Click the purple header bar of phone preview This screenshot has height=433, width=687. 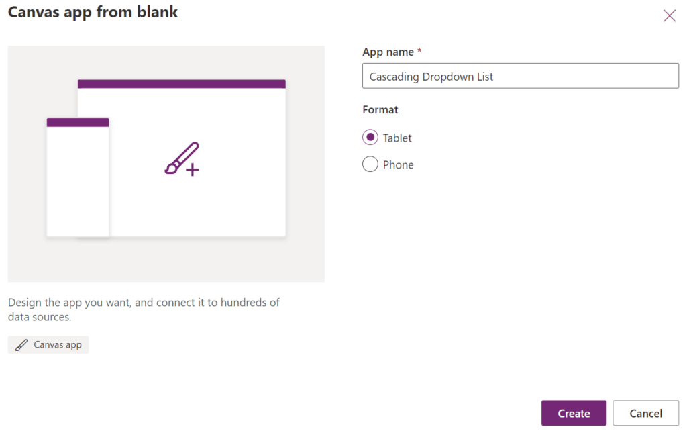[x=78, y=122]
